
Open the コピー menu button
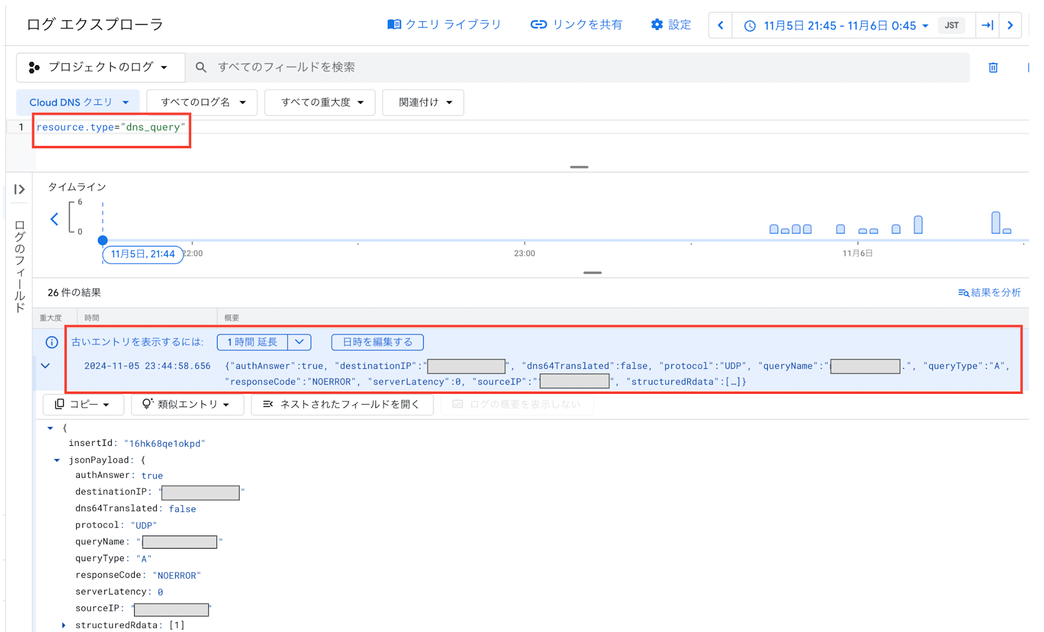[x=83, y=404]
